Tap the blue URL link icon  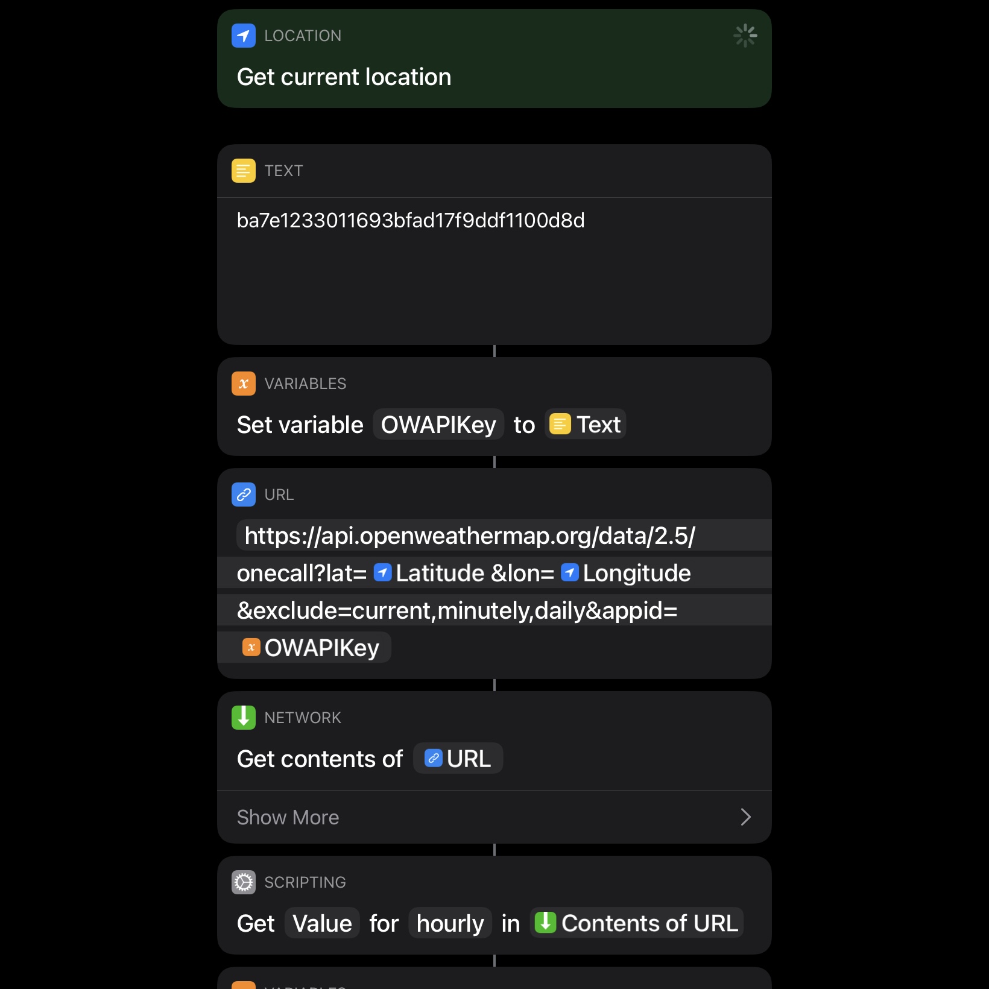(244, 494)
